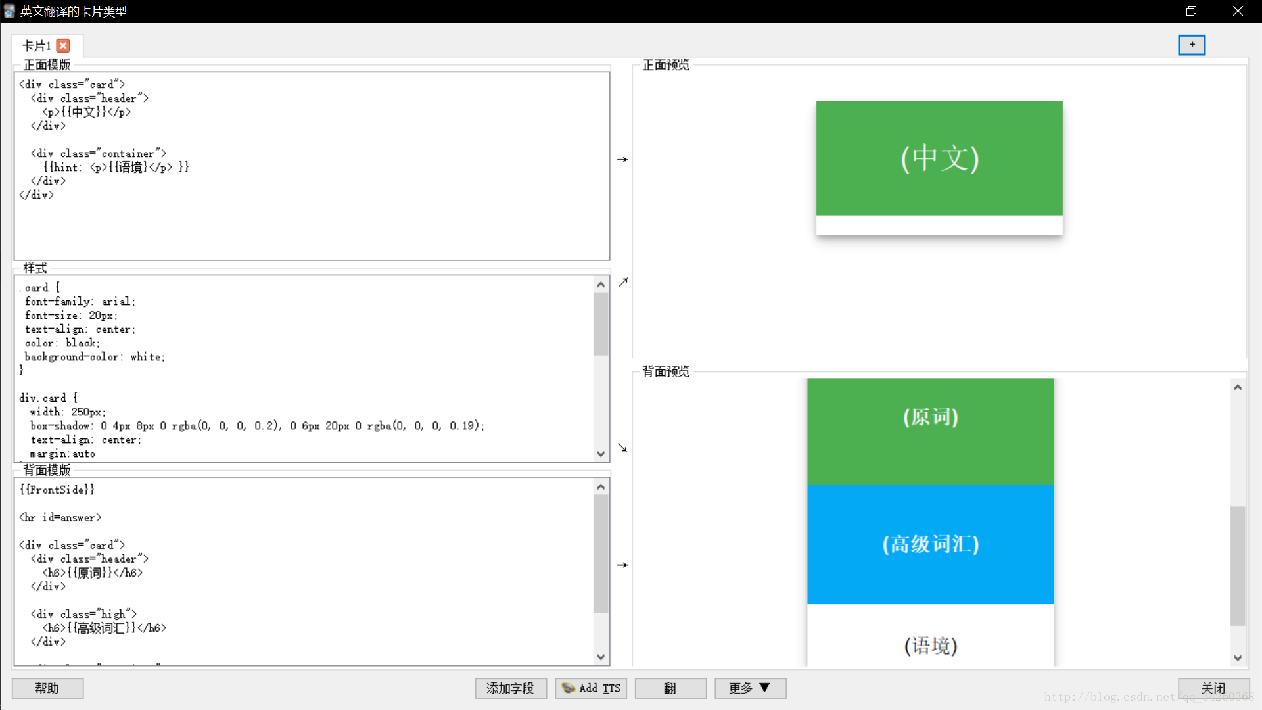Click the 帮助 help button
This screenshot has height=710, width=1262.
pos(47,688)
